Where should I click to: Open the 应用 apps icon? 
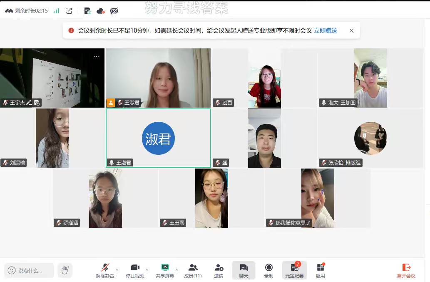pos(320,270)
